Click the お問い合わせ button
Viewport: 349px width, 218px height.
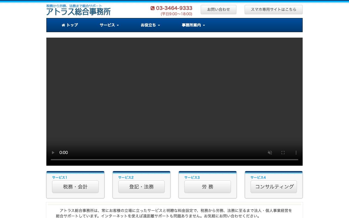(218, 10)
